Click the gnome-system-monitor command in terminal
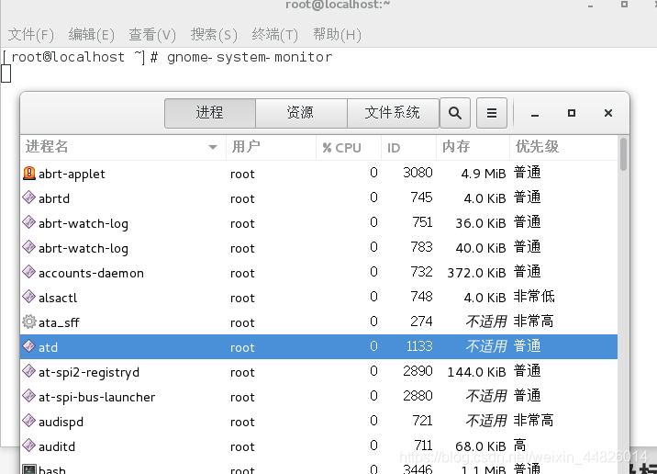The image size is (657, 474). coord(250,57)
